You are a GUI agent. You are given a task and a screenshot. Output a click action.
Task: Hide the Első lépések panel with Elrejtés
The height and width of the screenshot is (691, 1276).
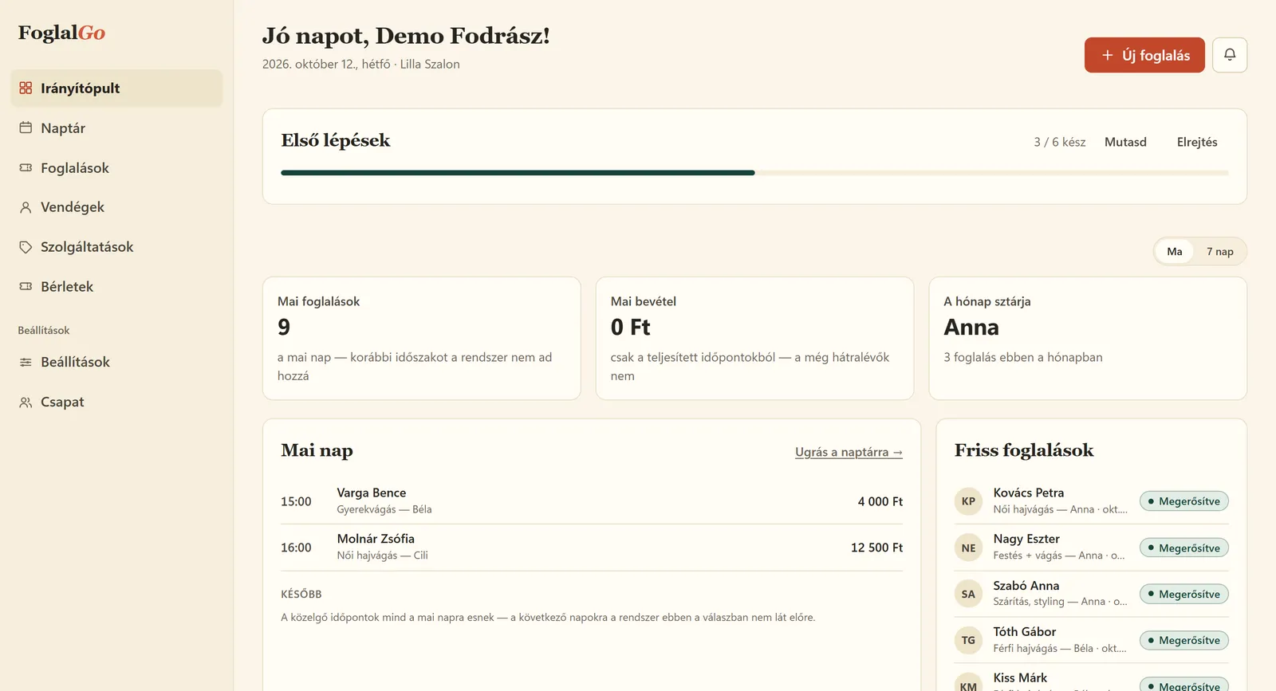tap(1197, 142)
